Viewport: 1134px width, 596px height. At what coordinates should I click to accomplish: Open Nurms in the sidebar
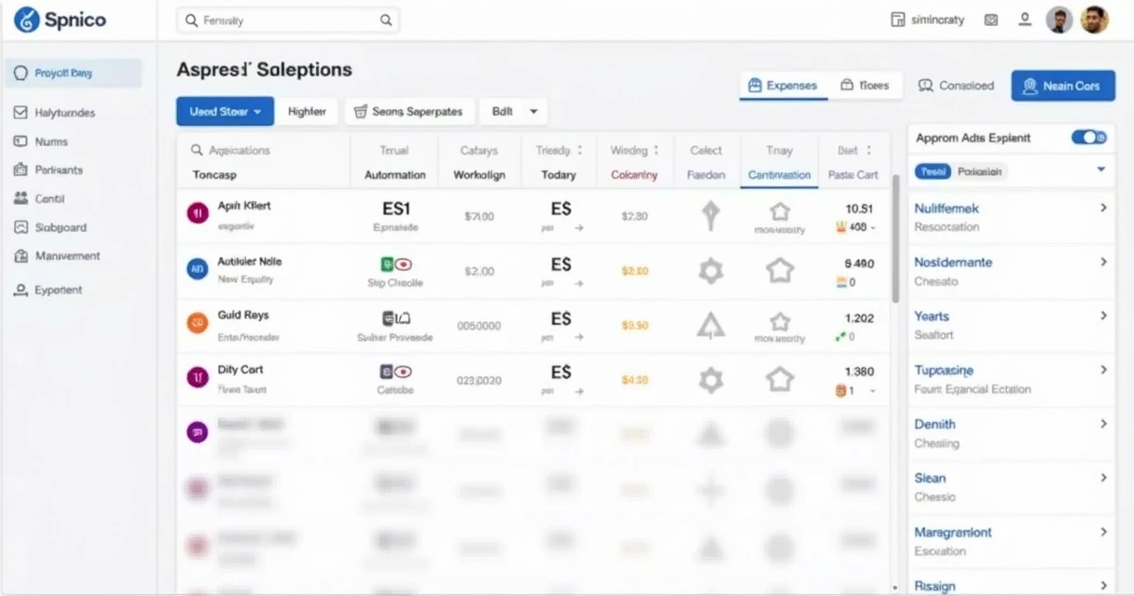[x=41, y=142]
